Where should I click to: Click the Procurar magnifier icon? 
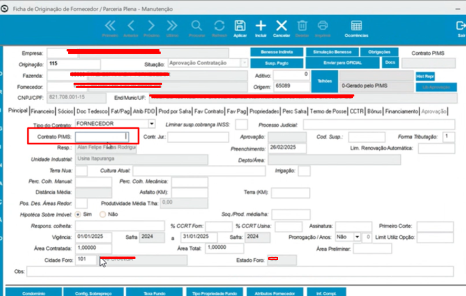pyautogui.click(x=197, y=26)
